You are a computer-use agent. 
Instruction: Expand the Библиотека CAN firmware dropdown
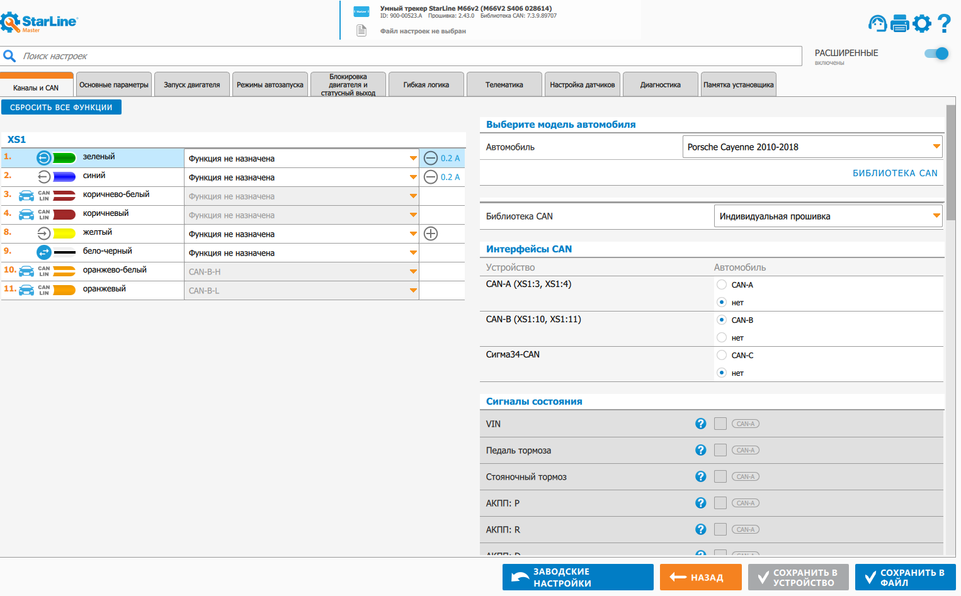(x=827, y=216)
